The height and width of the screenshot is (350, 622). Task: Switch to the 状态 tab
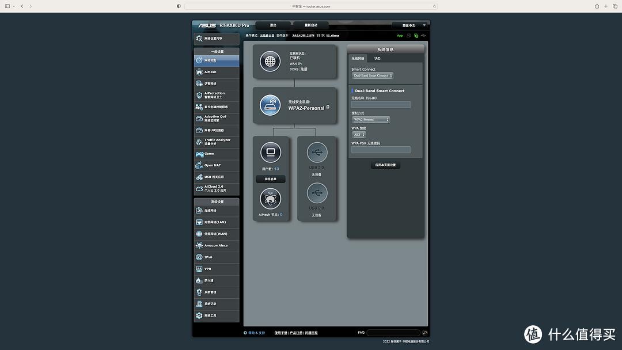[377, 58]
